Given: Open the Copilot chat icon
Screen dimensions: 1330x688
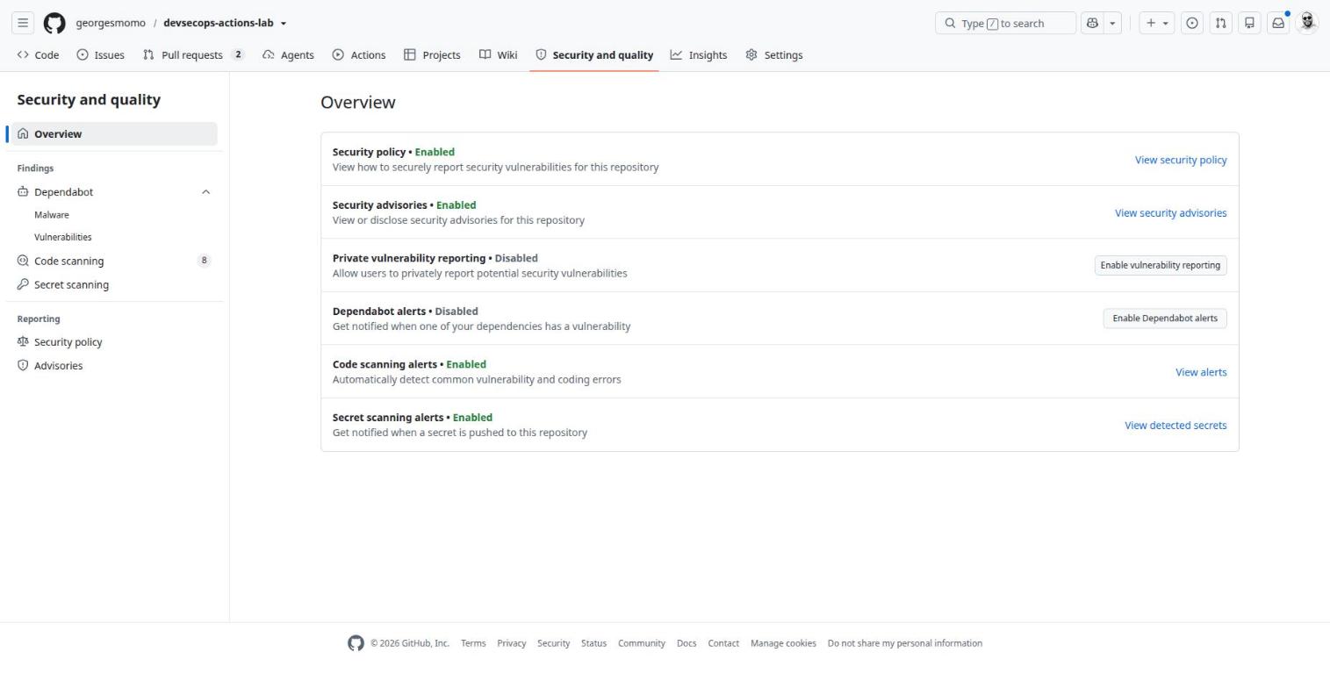Looking at the screenshot, I should (x=1092, y=23).
